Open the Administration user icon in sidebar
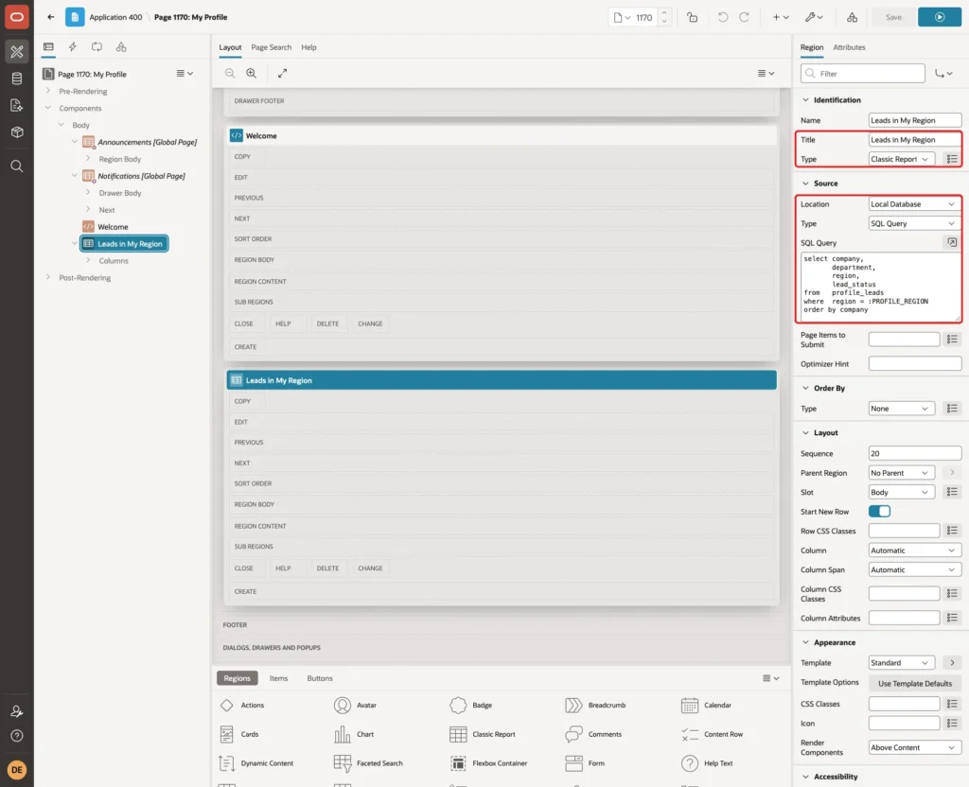The height and width of the screenshot is (787, 969). pos(17,711)
